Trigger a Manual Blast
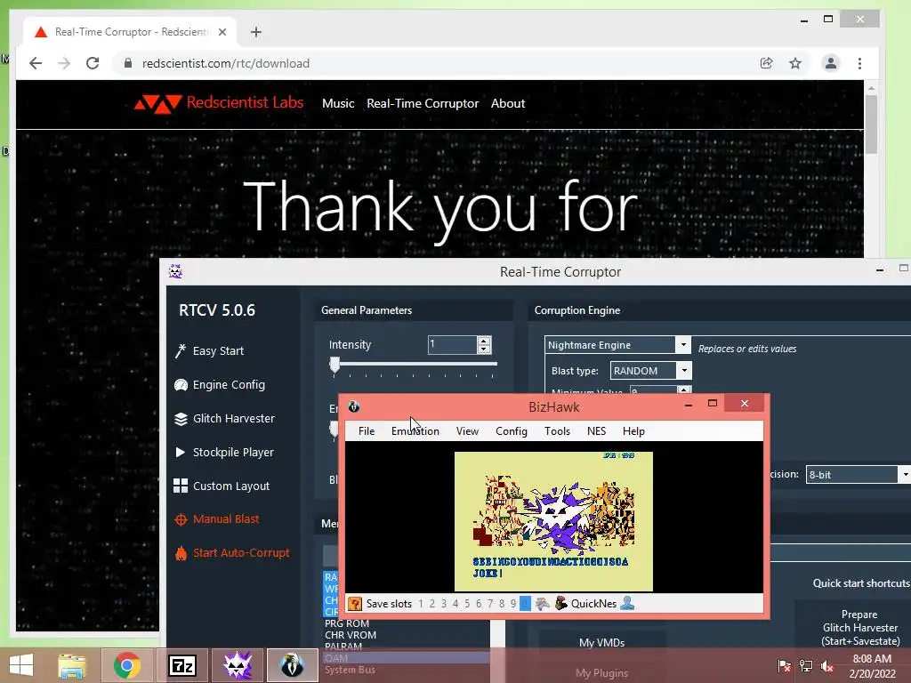Image resolution: width=911 pixels, height=683 pixels. [217, 519]
